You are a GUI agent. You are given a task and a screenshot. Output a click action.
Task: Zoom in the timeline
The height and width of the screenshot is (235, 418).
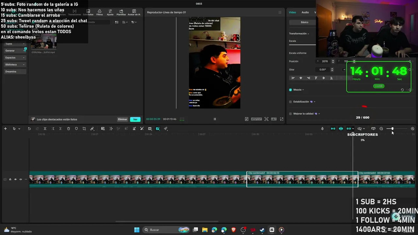[412, 129]
